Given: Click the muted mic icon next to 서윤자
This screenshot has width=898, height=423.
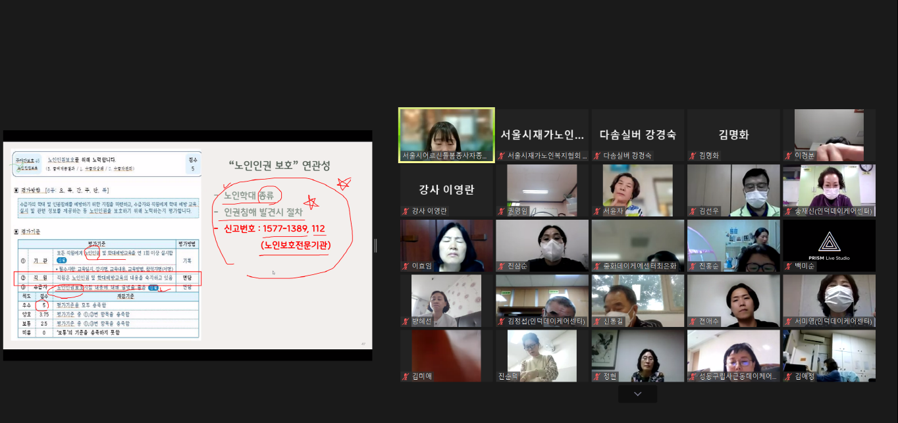Looking at the screenshot, I should point(597,211).
